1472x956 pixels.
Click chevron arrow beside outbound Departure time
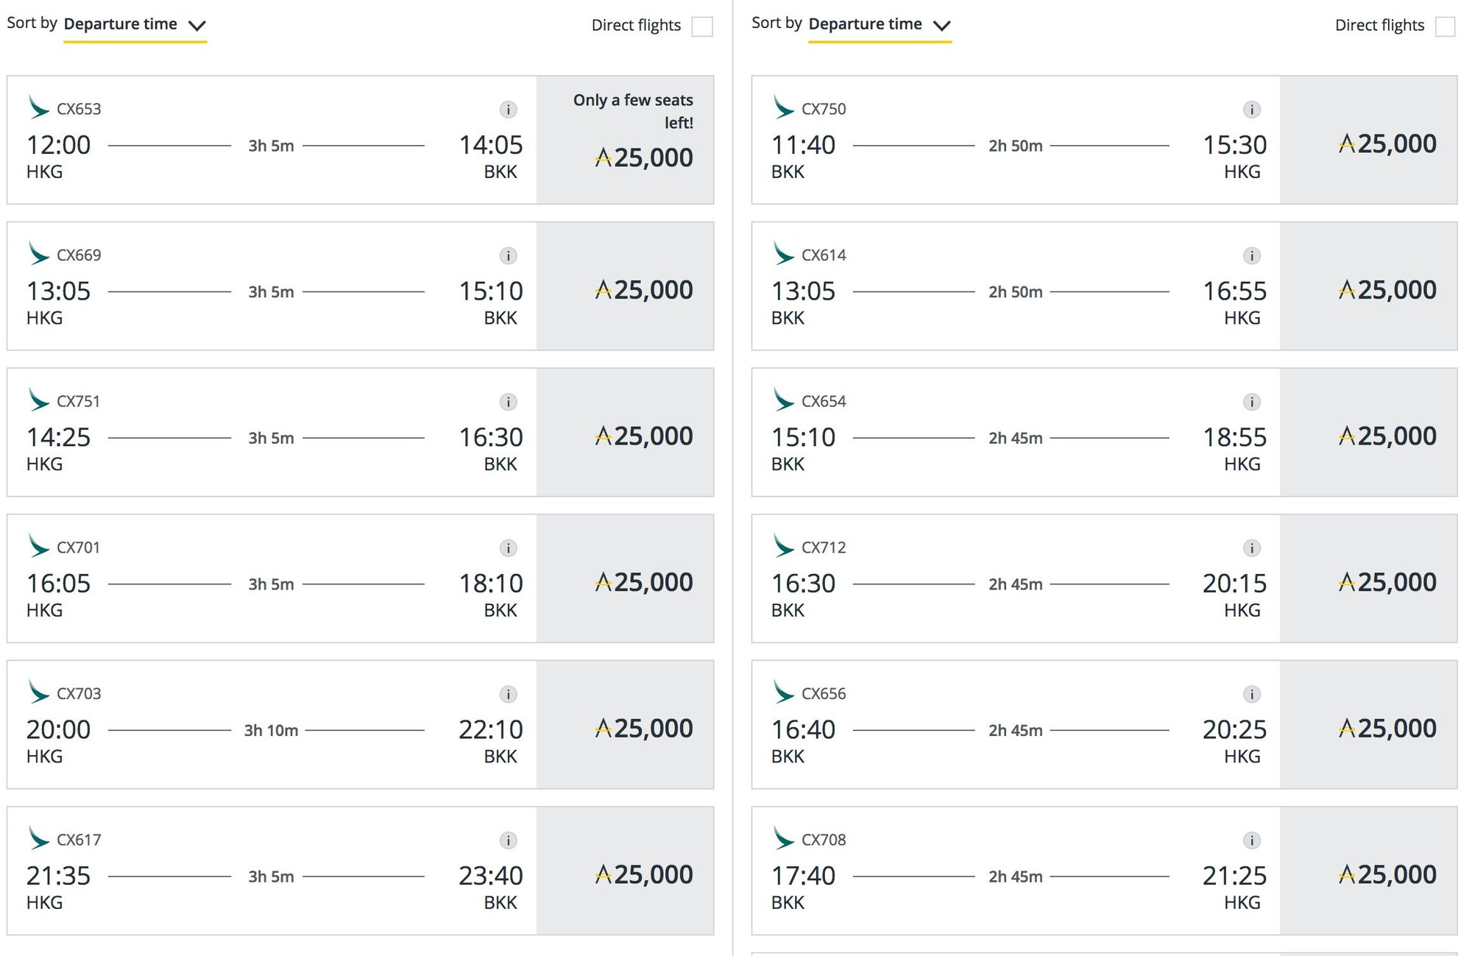click(x=197, y=26)
